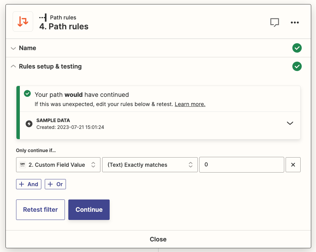Click the green success check in the result banner
The image size is (316, 252).
tap(27, 94)
